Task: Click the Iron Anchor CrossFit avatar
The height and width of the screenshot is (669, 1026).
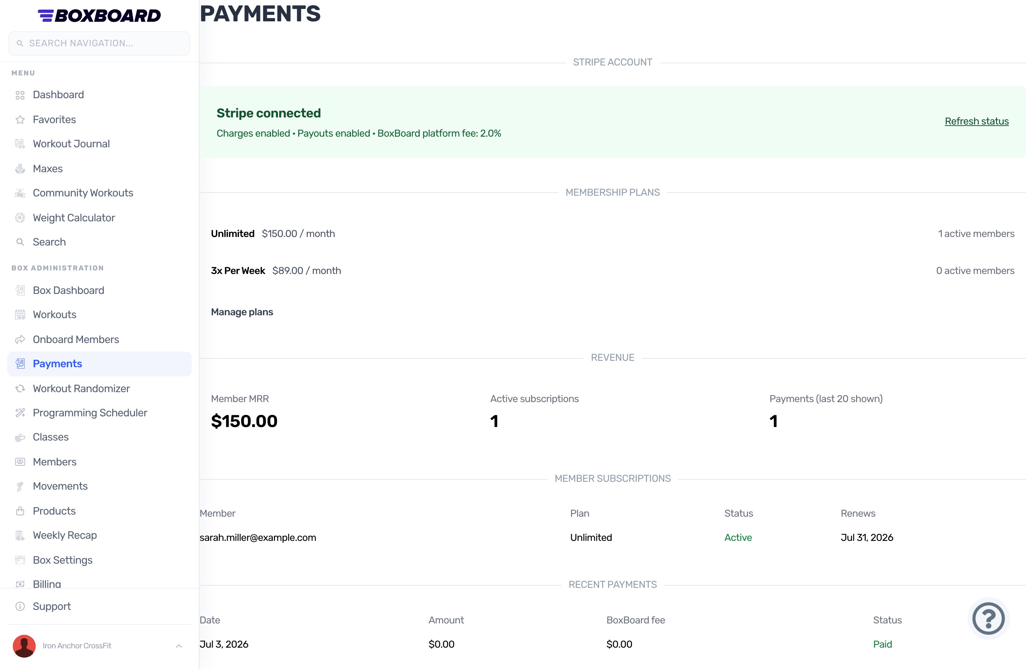Action: pos(24,646)
